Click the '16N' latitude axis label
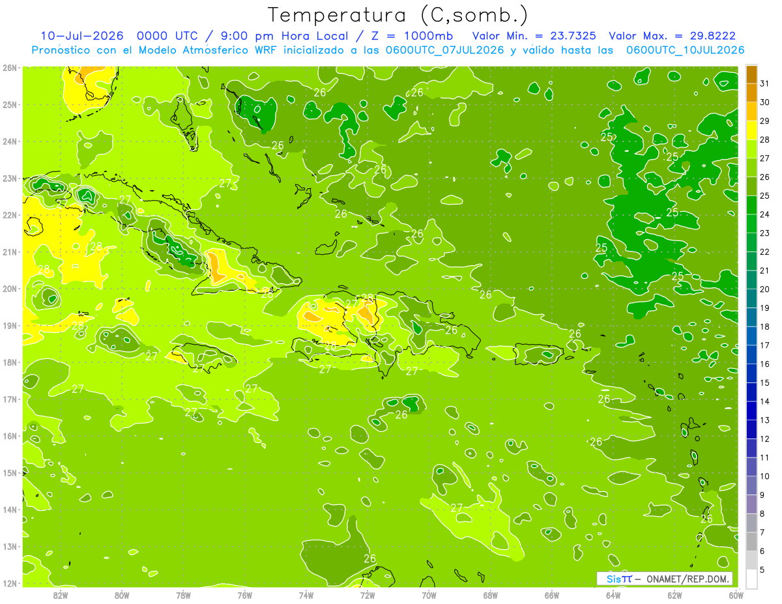The width and height of the screenshot is (782, 604). 10,436
